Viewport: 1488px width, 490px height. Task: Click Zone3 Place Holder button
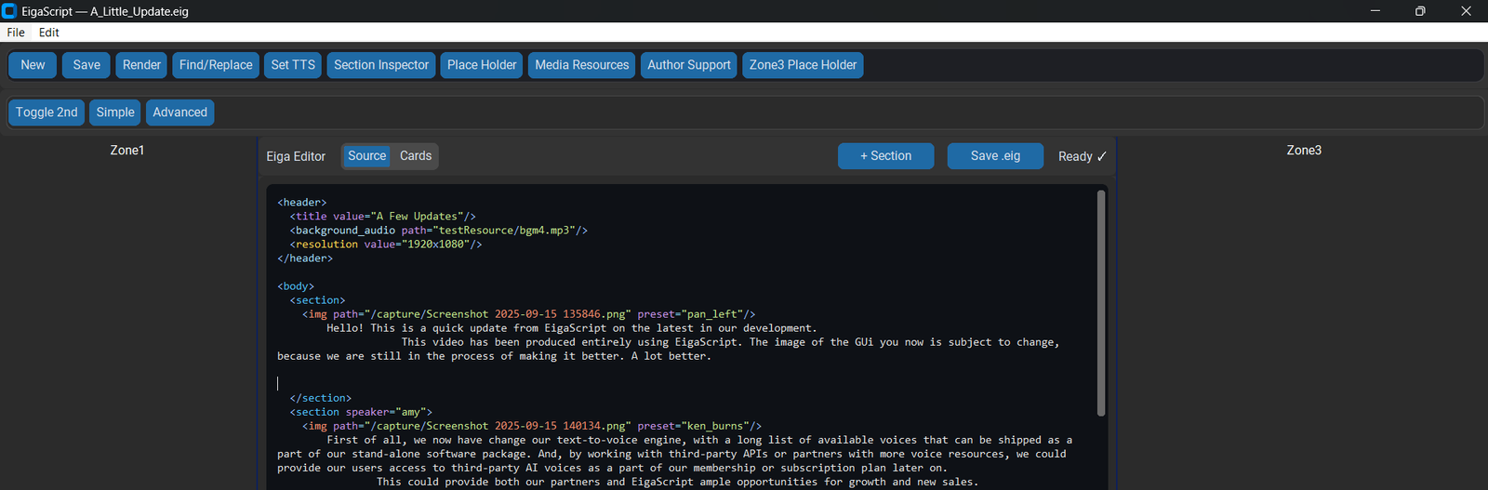803,65
